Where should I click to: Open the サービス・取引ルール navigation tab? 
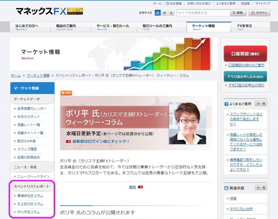(114, 27)
